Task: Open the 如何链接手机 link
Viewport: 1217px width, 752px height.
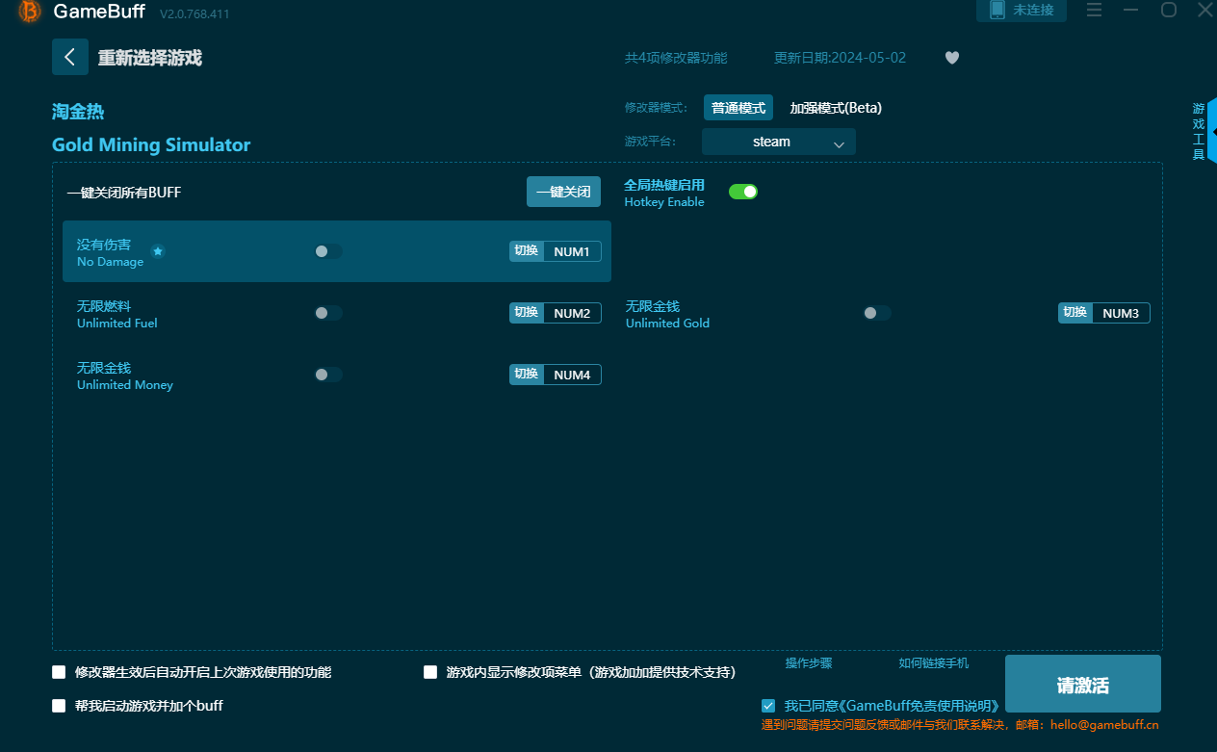Action: (x=934, y=663)
